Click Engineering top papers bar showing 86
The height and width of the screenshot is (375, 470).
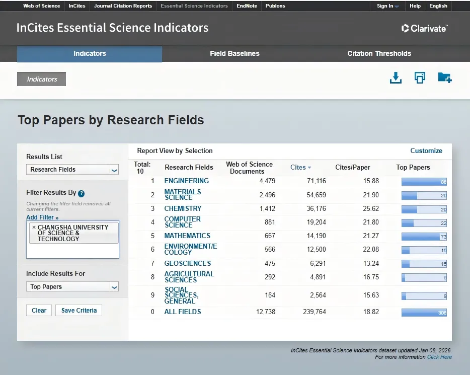[x=424, y=182]
